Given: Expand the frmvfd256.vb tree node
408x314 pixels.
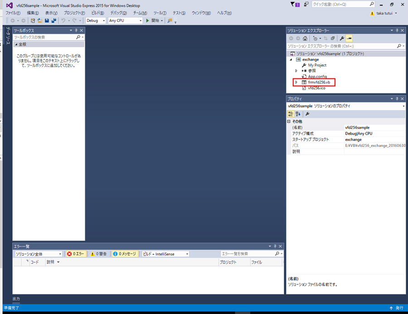Looking at the screenshot, I should [x=296, y=82].
